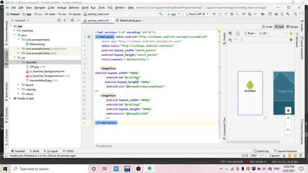The width and height of the screenshot is (308, 173).
Task: Open the Layout Inspector
Action: point(285,151)
